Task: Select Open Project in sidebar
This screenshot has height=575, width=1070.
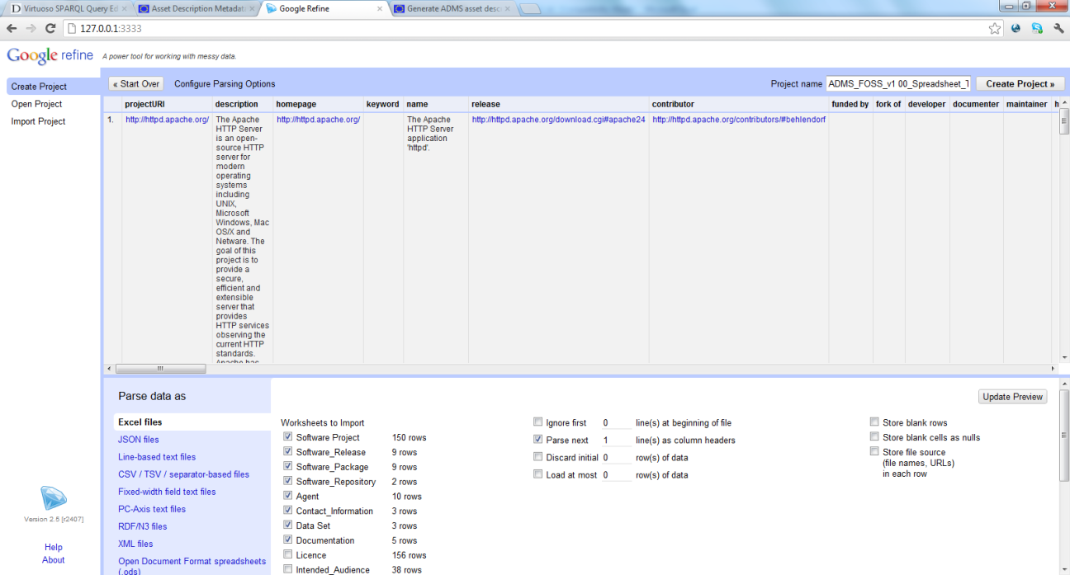Action: tap(36, 104)
